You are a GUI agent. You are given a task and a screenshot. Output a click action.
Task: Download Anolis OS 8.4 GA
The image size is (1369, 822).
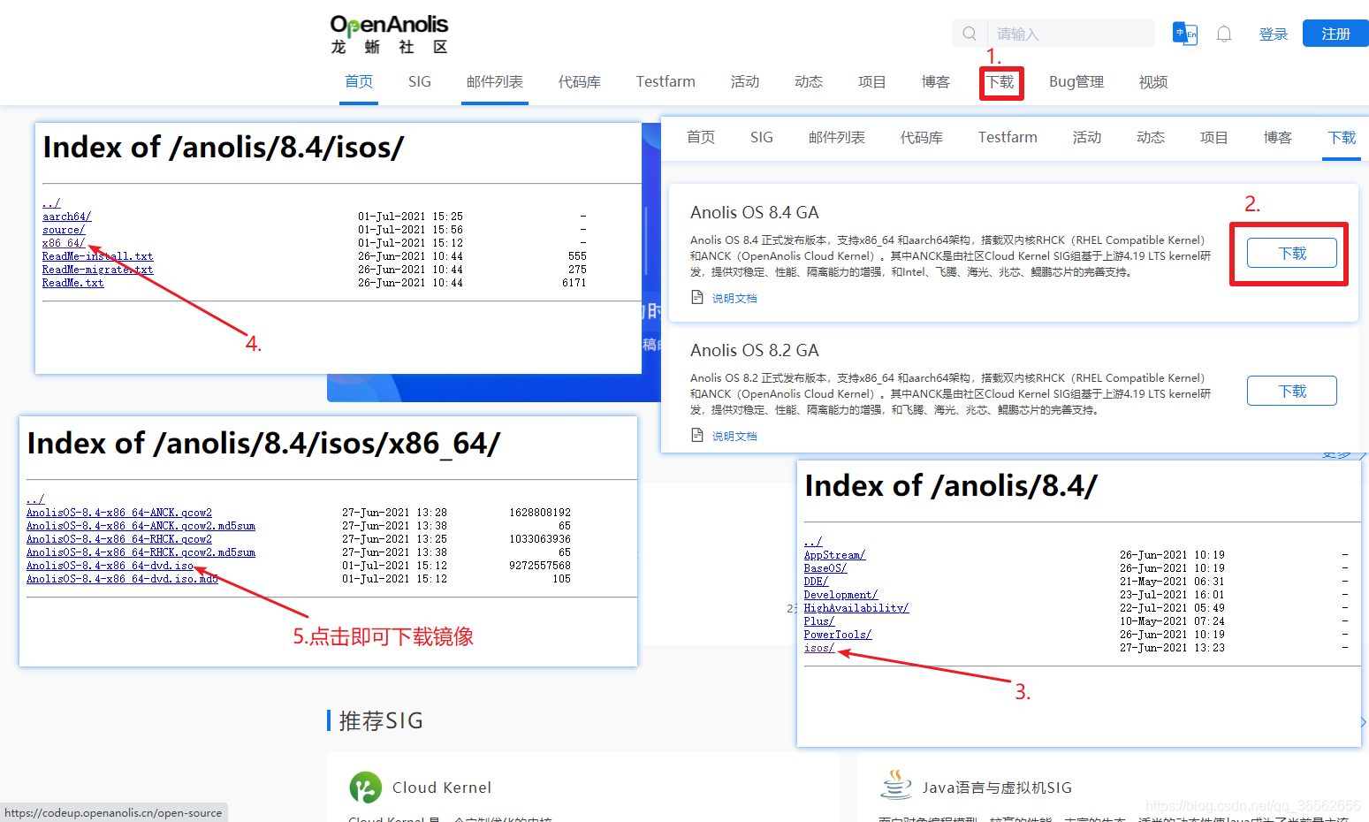pos(1292,253)
